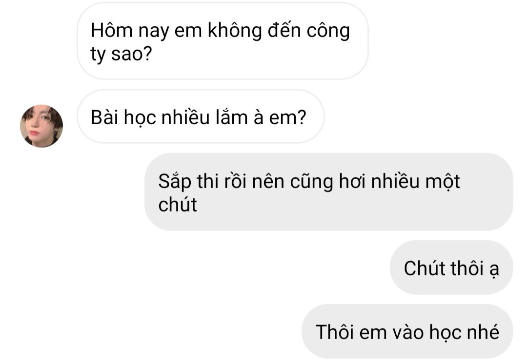This screenshot has width=527, height=363.
Task: Tap the "Chút thôi ạ" reply bubble
Action: pyautogui.click(x=451, y=267)
